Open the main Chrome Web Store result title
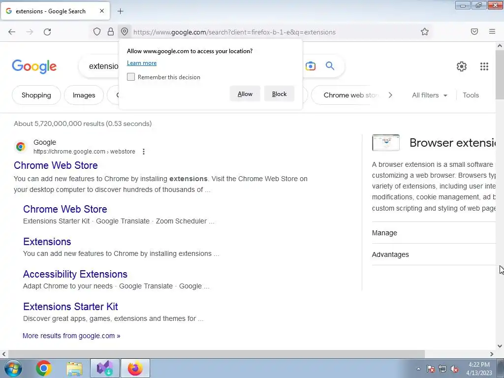The width and height of the screenshot is (504, 378). click(x=56, y=165)
